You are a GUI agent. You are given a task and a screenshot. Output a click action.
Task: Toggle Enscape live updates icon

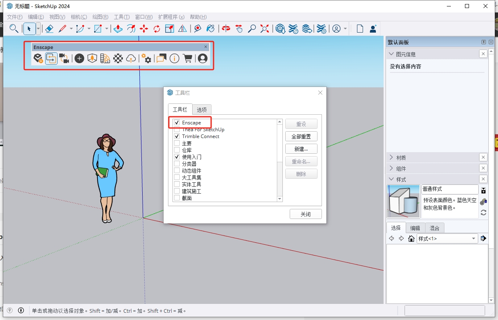pos(51,58)
